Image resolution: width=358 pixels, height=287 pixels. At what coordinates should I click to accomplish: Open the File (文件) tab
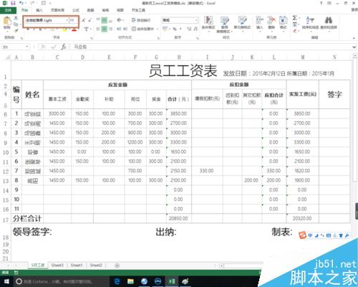pyautogui.click(x=8, y=10)
